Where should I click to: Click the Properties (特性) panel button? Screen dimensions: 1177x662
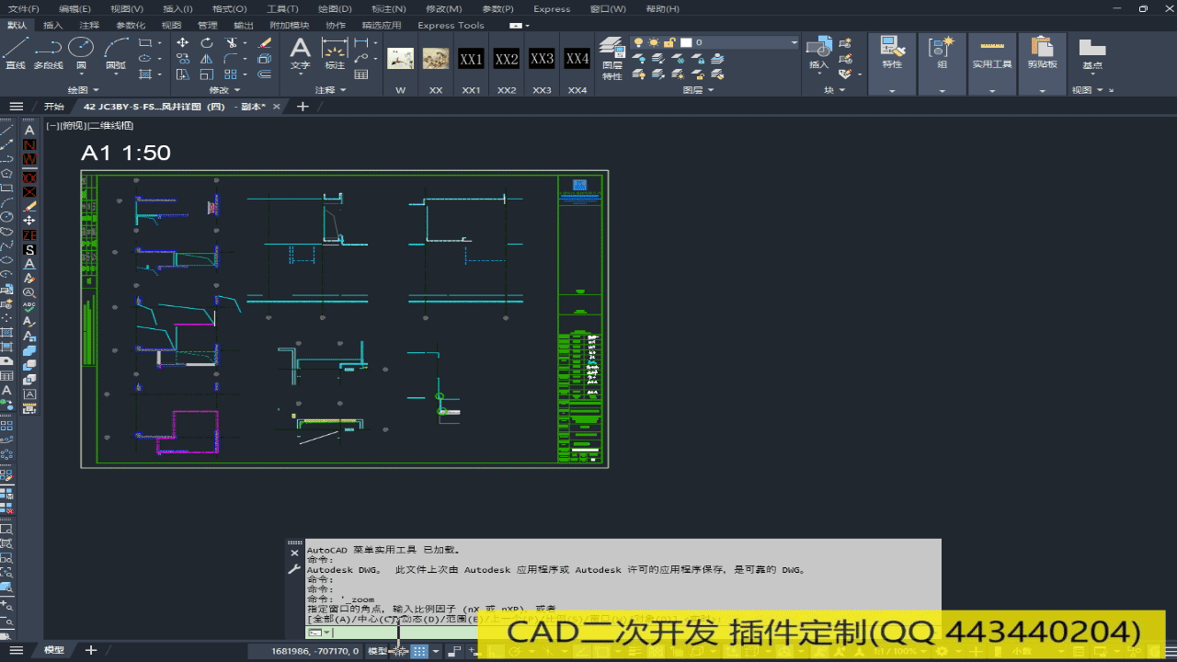point(892,53)
